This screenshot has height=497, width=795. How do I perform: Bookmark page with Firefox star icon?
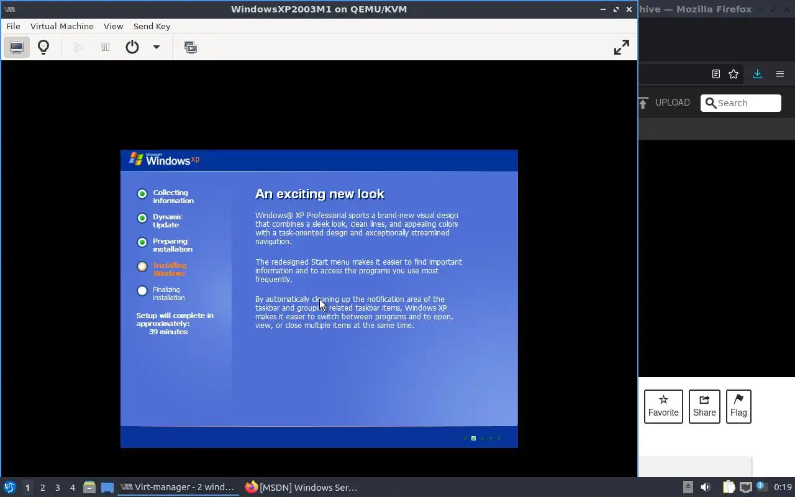pyautogui.click(x=734, y=74)
